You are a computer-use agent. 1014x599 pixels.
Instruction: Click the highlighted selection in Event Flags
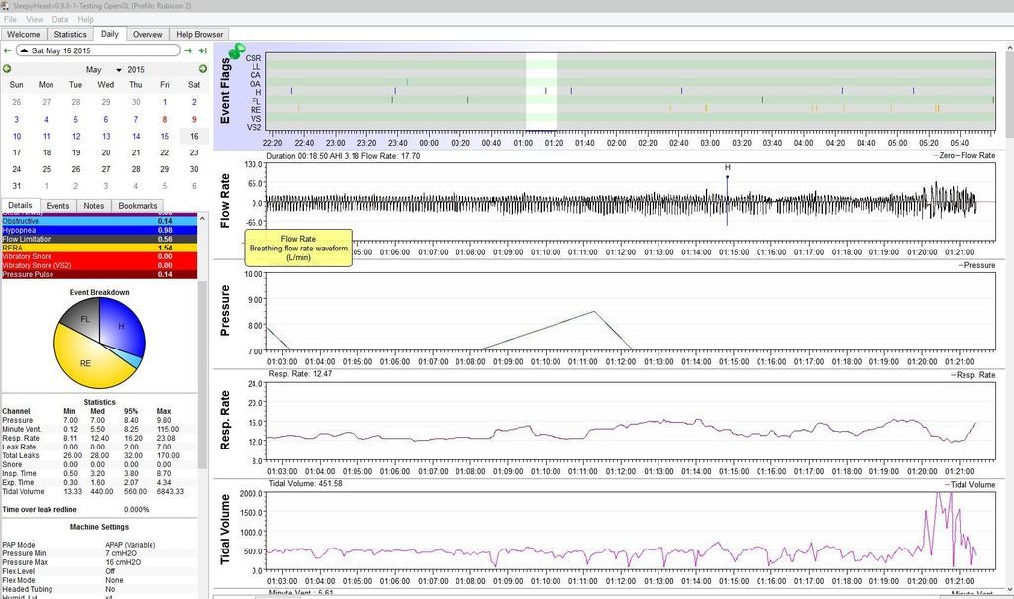pyautogui.click(x=541, y=92)
